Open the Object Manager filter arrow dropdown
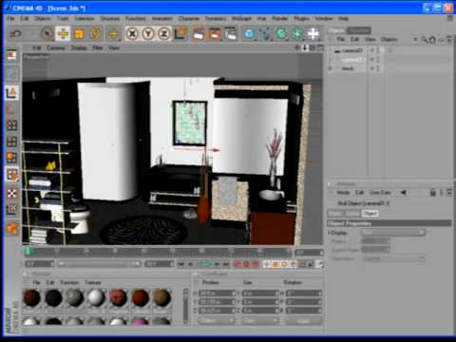 coord(415,40)
